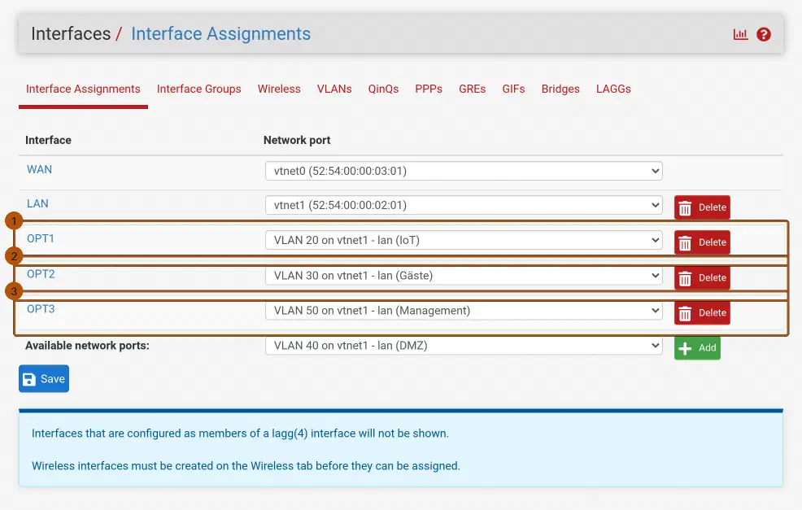Click the 'Network port' column header
The width and height of the screenshot is (802, 510).
(x=297, y=140)
